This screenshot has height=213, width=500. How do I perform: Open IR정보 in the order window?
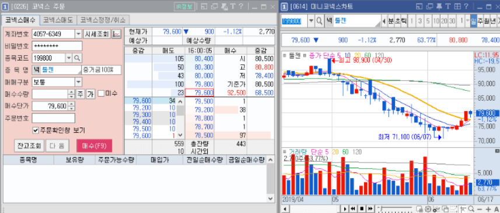click(x=184, y=6)
